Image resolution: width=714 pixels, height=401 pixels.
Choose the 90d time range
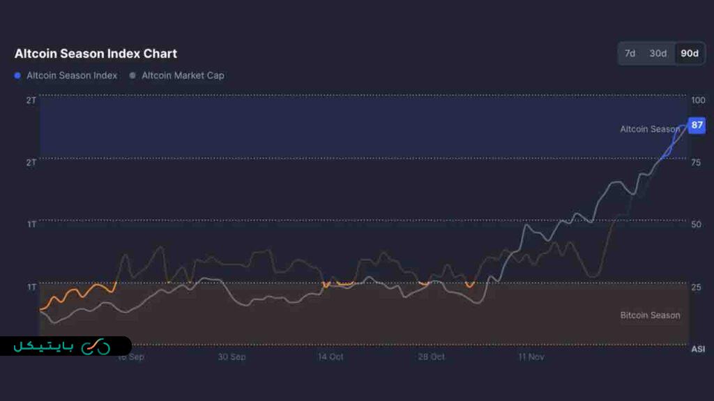(x=690, y=54)
